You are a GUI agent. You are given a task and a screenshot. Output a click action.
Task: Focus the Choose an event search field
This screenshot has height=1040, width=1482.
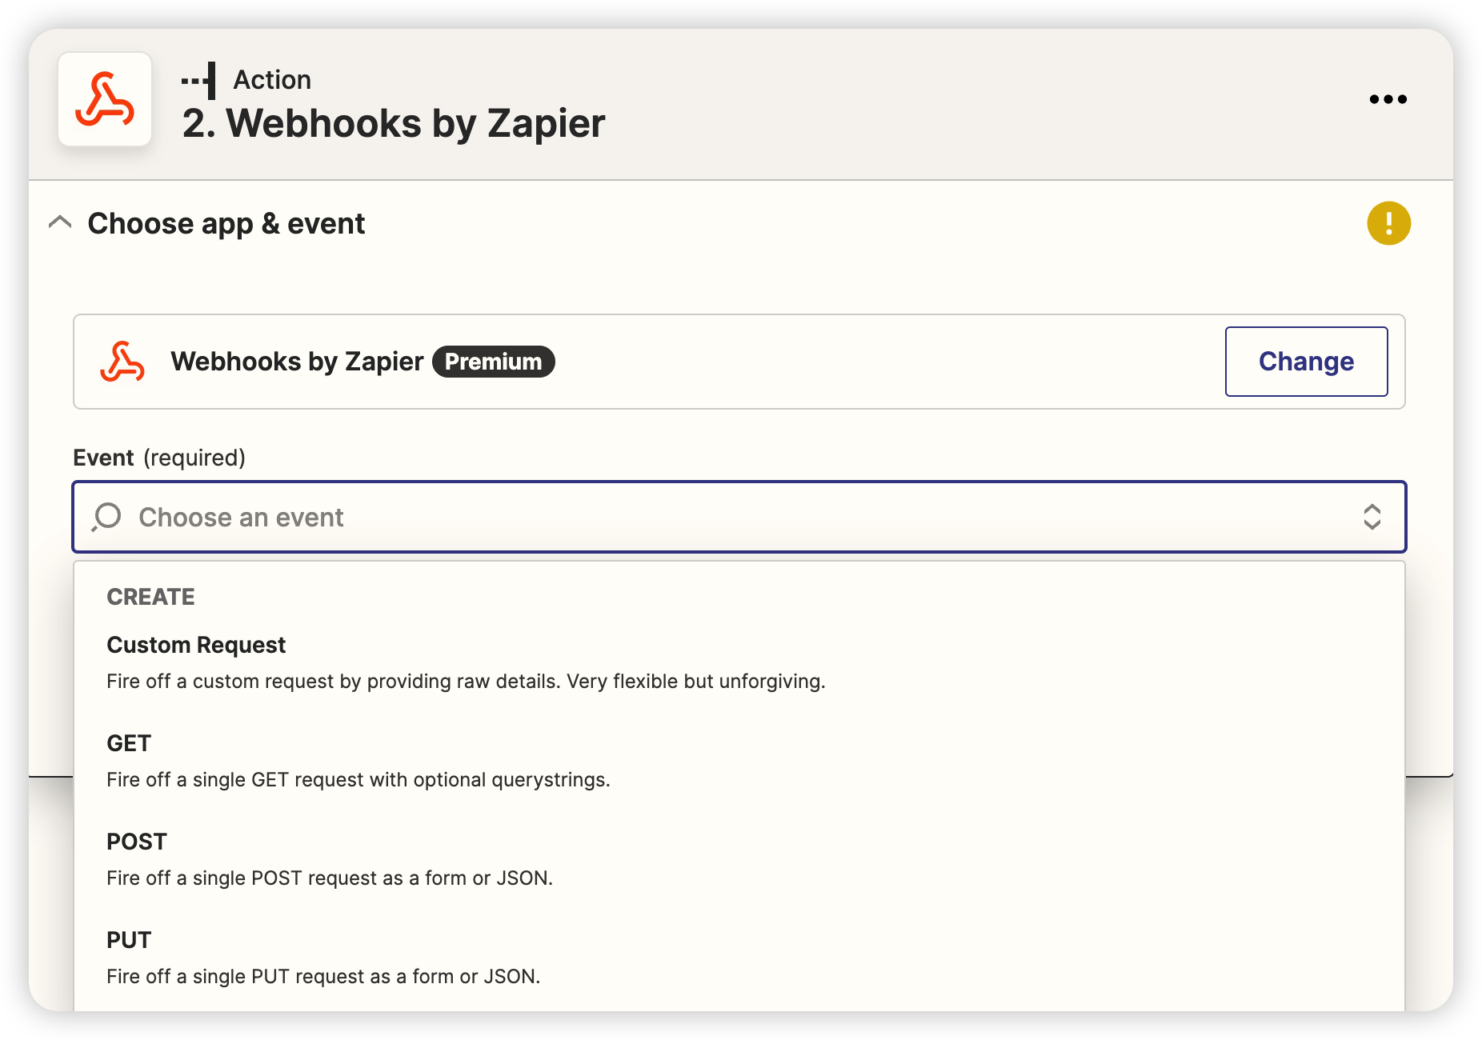720,517
